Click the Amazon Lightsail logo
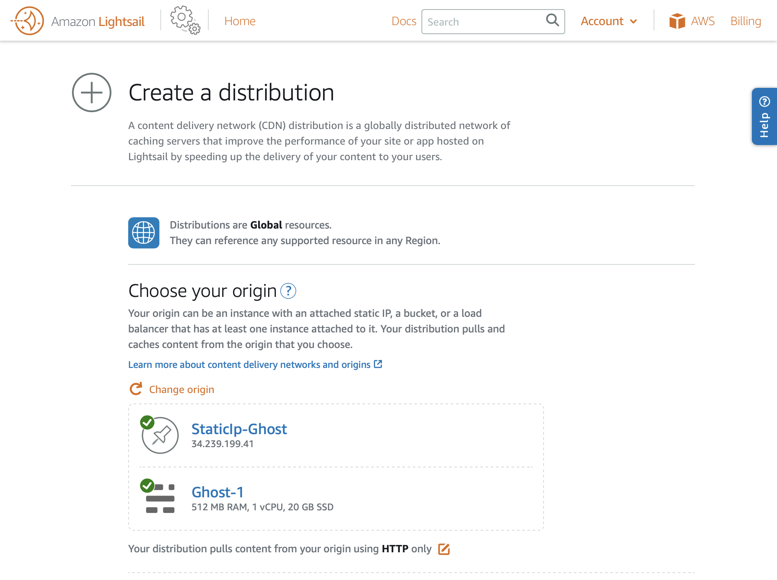Viewport: 777px width, 580px height. [78, 20]
